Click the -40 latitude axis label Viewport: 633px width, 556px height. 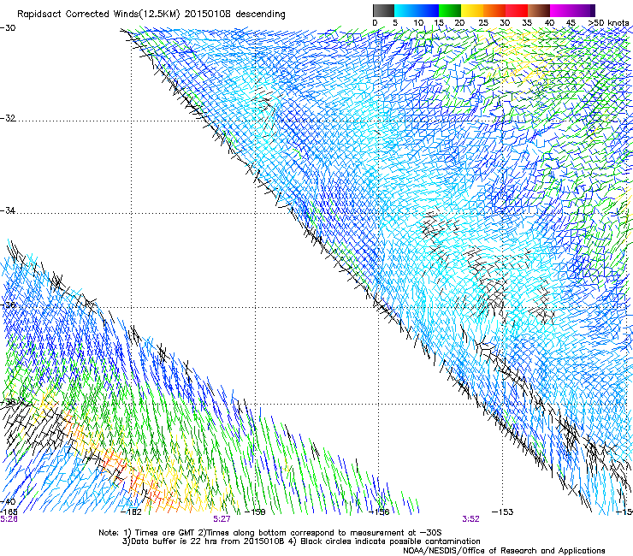(x=8, y=502)
